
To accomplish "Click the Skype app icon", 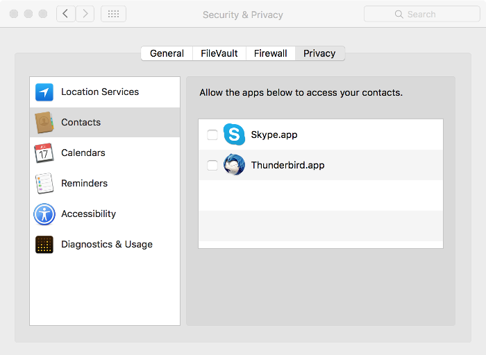I will (234, 135).
